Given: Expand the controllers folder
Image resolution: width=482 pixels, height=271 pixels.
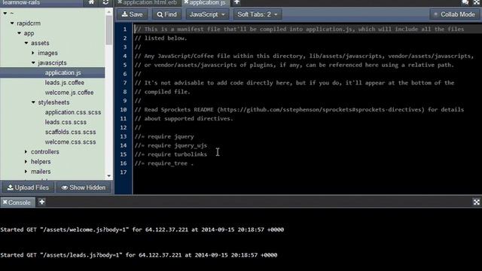Looking at the screenshot, I should pos(26,152).
